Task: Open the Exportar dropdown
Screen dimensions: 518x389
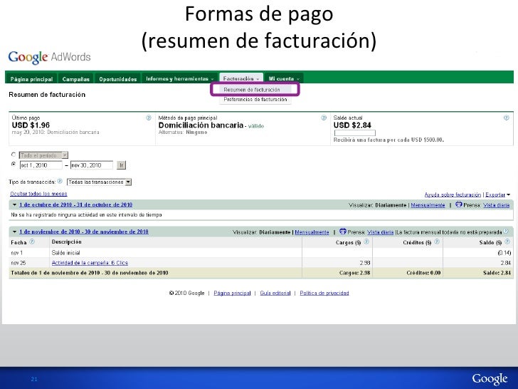Action: pos(497,194)
